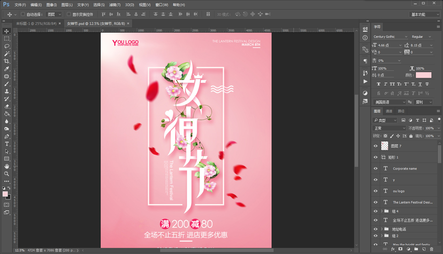Select the Brush tool

(x=7, y=84)
